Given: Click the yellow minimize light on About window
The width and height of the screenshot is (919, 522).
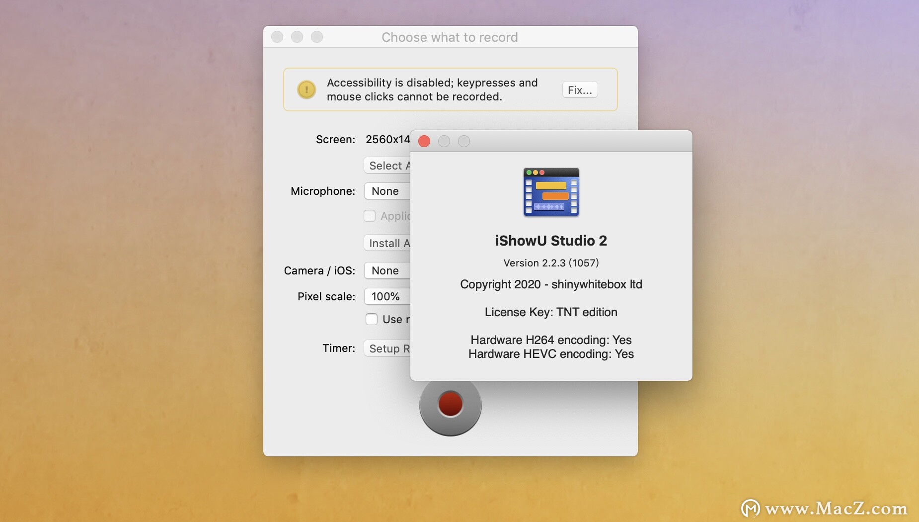Looking at the screenshot, I should (x=444, y=141).
